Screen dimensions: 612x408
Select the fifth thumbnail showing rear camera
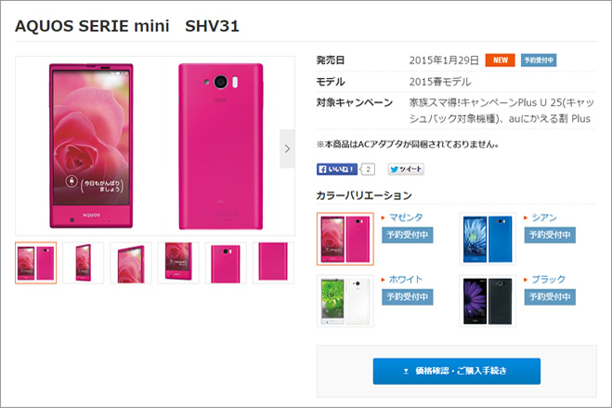pyautogui.click(x=226, y=263)
